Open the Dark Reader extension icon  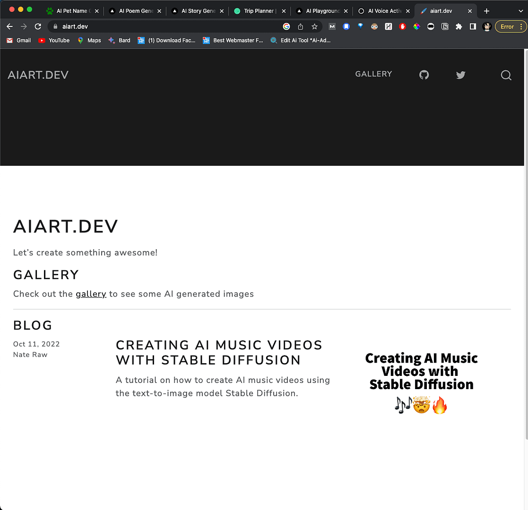coord(431,26)
